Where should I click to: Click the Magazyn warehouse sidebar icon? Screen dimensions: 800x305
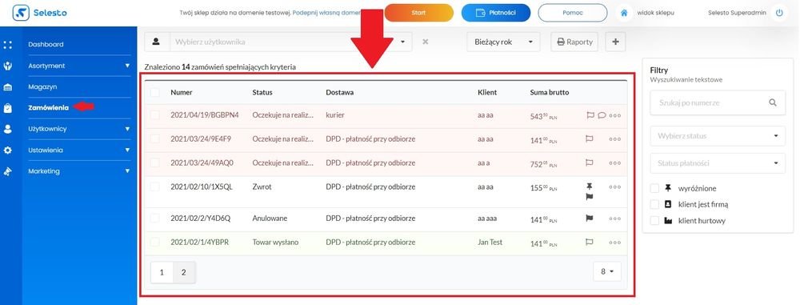pyautogui.click(x=8, y=87)
